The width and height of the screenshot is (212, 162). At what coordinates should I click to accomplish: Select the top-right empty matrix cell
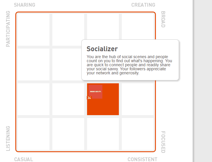[138, 27]
